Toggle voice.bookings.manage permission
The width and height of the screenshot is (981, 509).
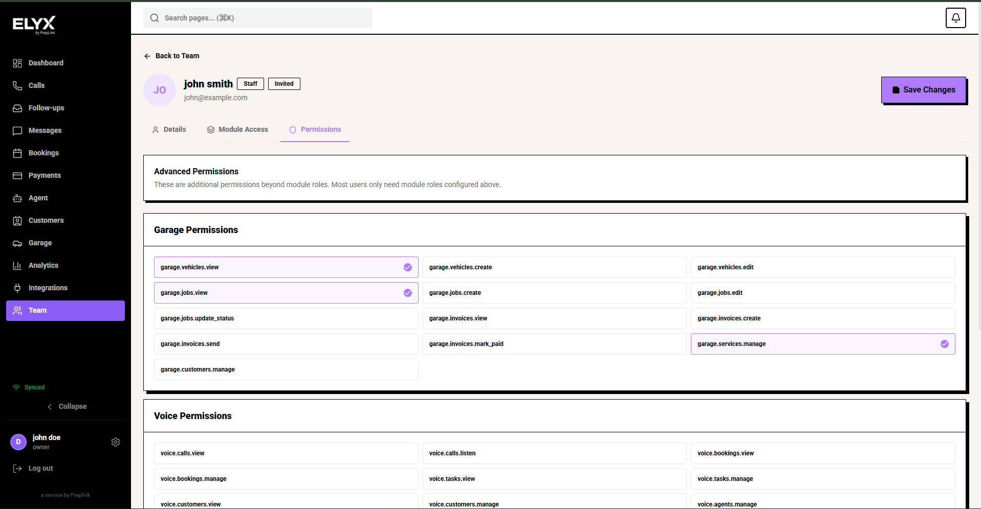286,479
